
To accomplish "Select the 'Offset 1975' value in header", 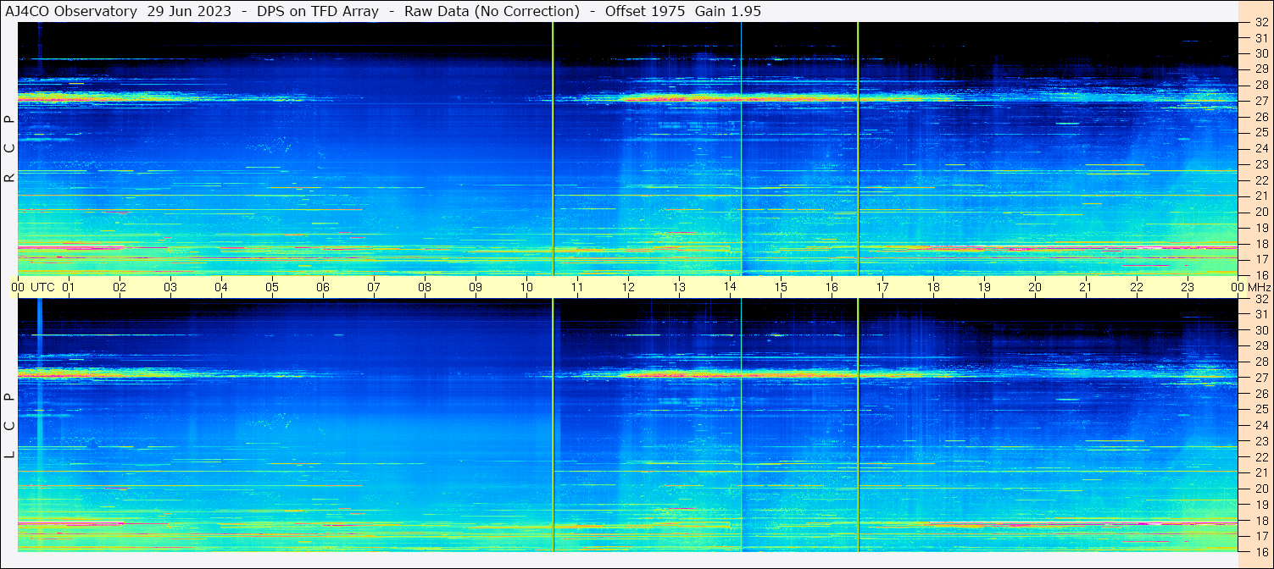I will 645,11.
